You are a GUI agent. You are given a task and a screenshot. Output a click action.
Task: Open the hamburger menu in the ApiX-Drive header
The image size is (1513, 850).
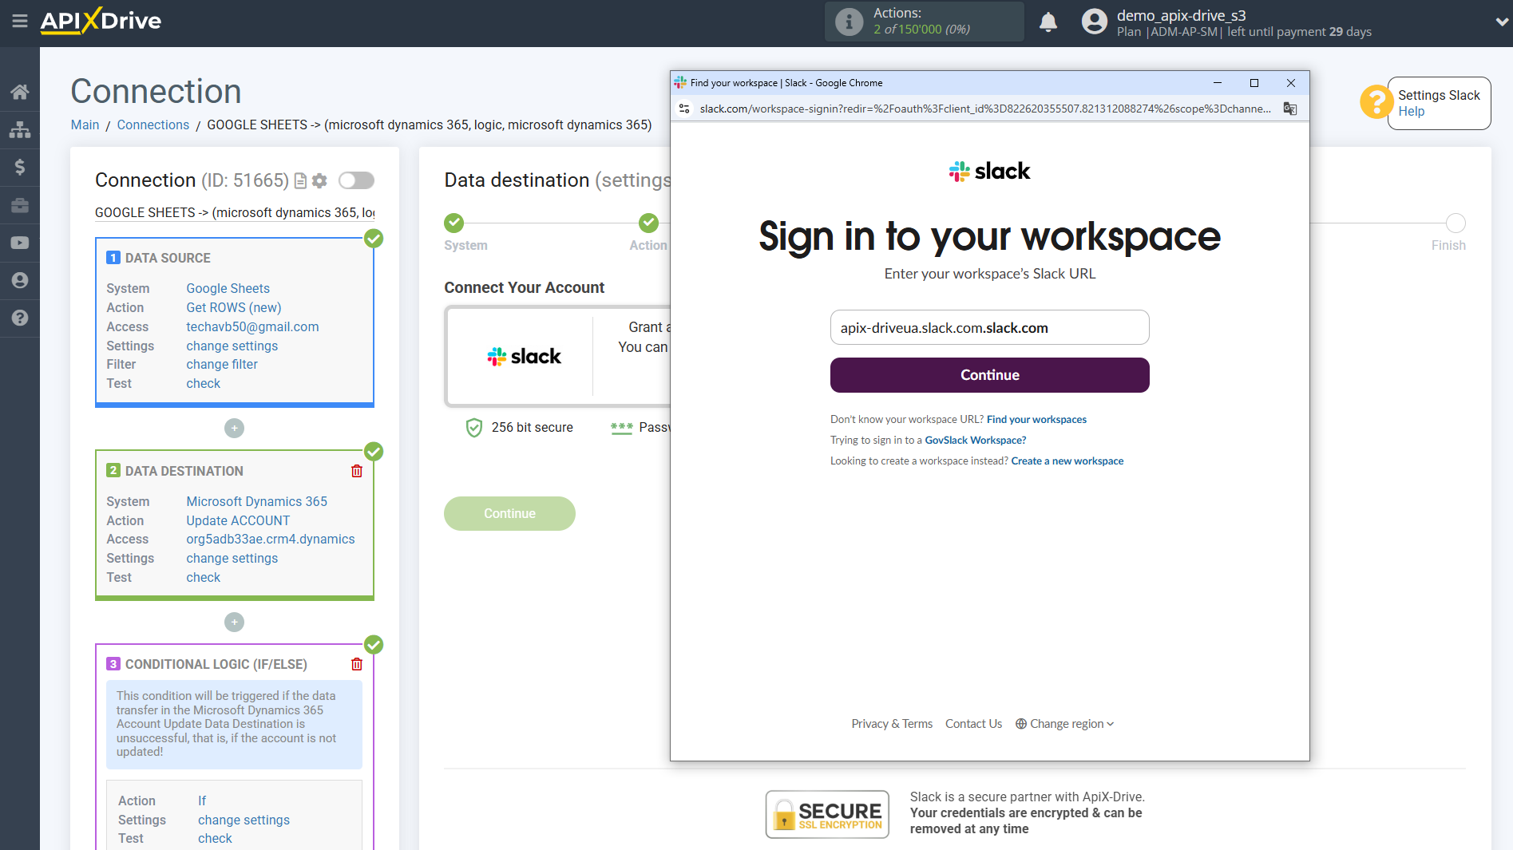(x=19, y=21)
